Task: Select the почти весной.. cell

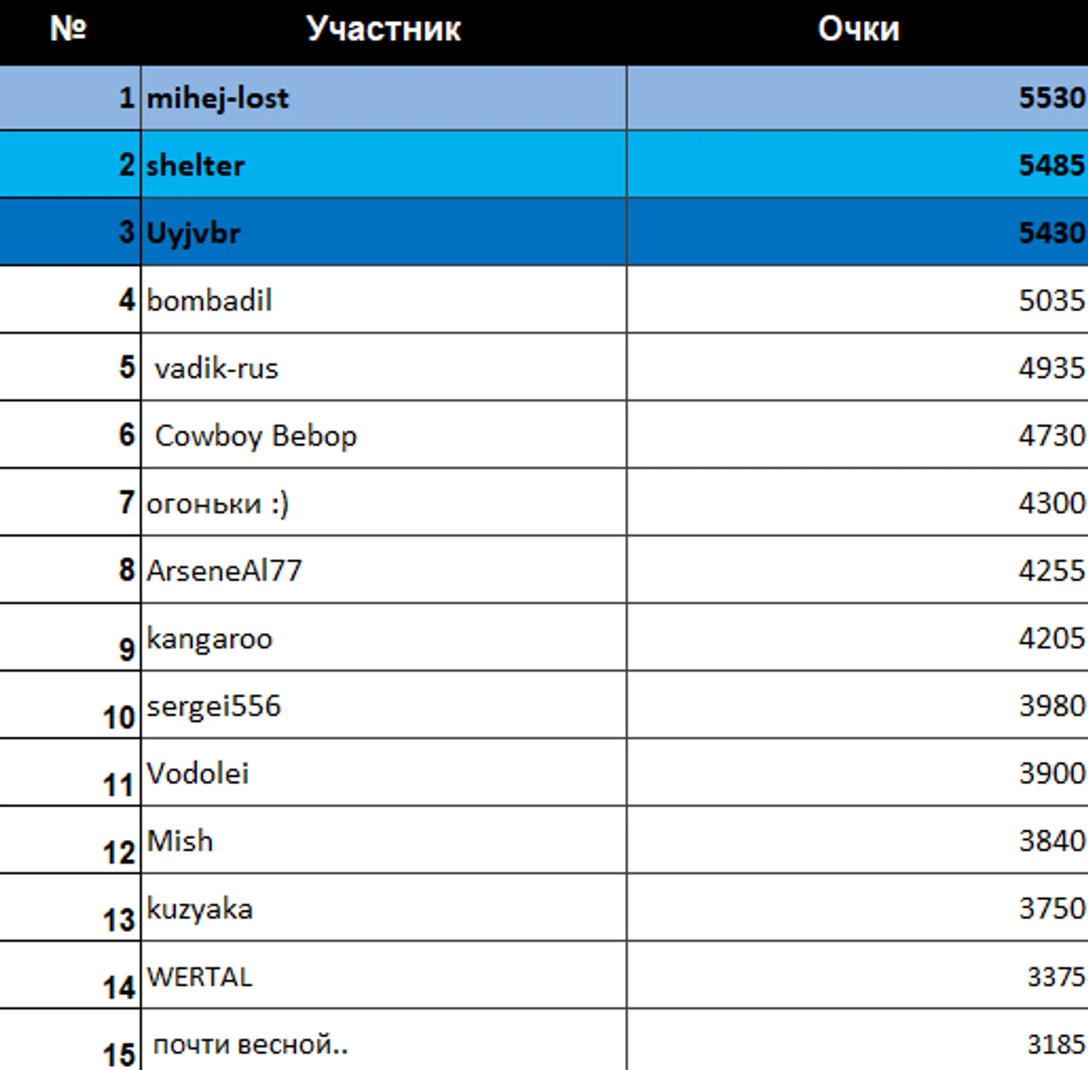Action: click(250, 1045)
